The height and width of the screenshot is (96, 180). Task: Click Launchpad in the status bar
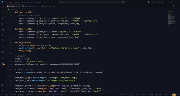click(x=11, y=95)
